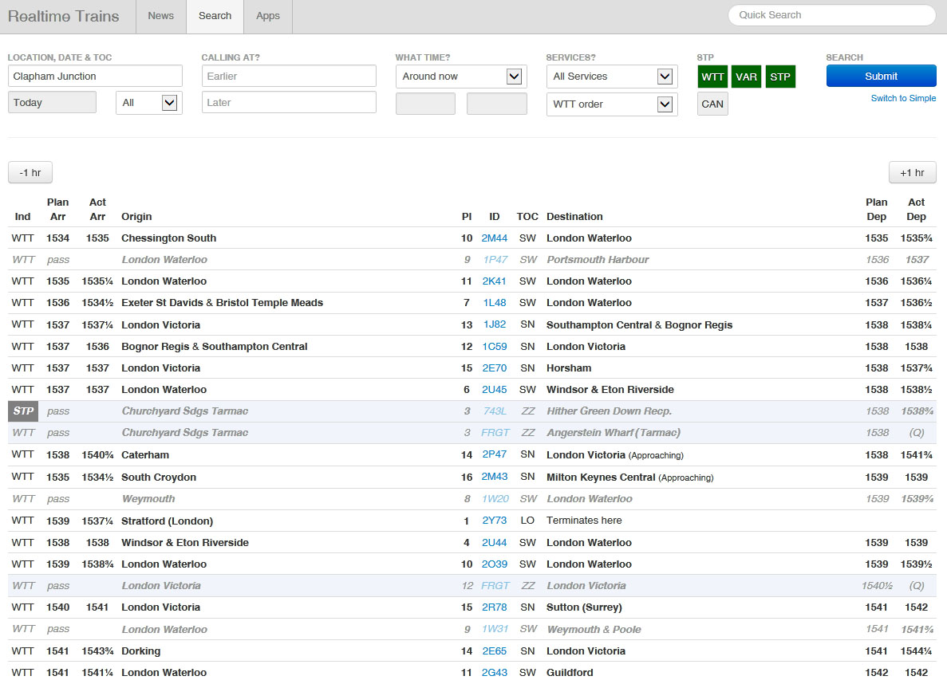Select destination Horsham
947x680 pixels.
(x=569, y=368)
